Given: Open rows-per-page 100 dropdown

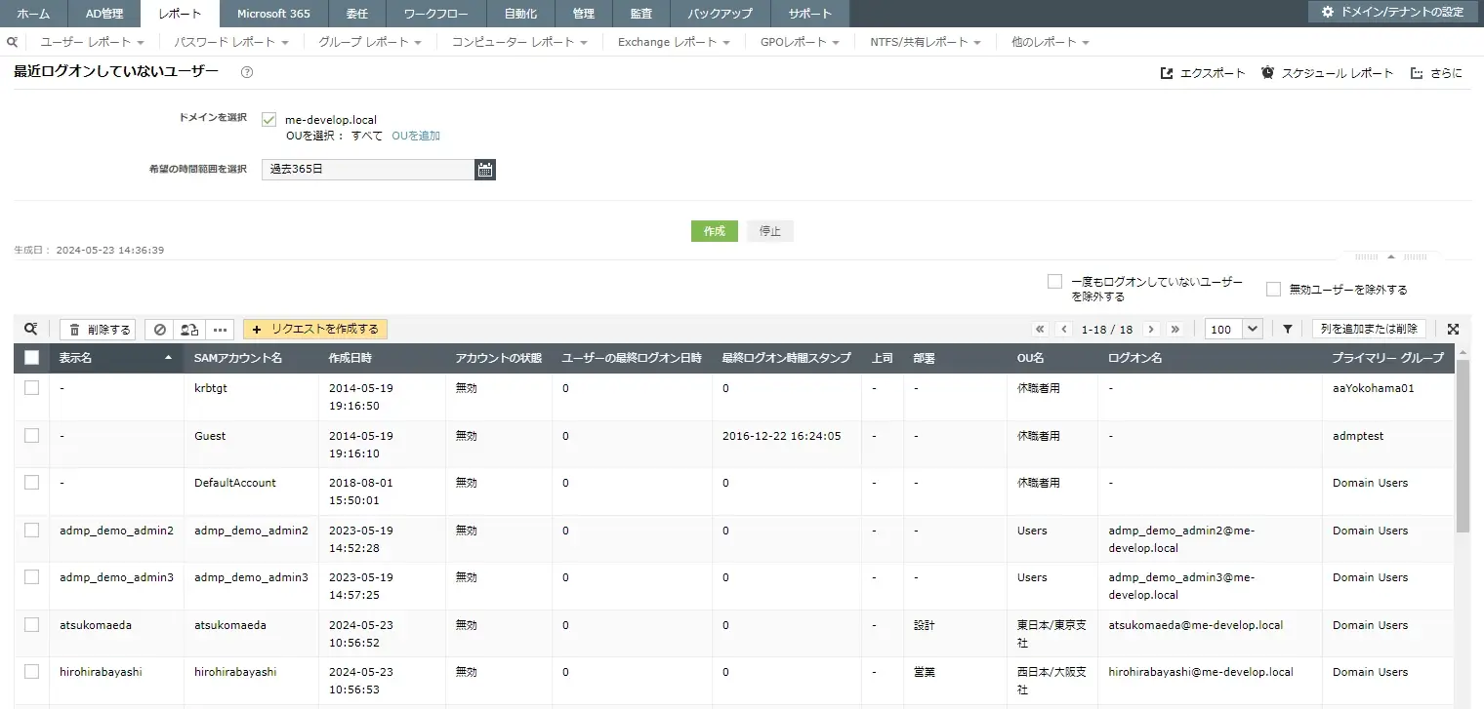Looking at the screenshot, I should [x=1234, y=330].
